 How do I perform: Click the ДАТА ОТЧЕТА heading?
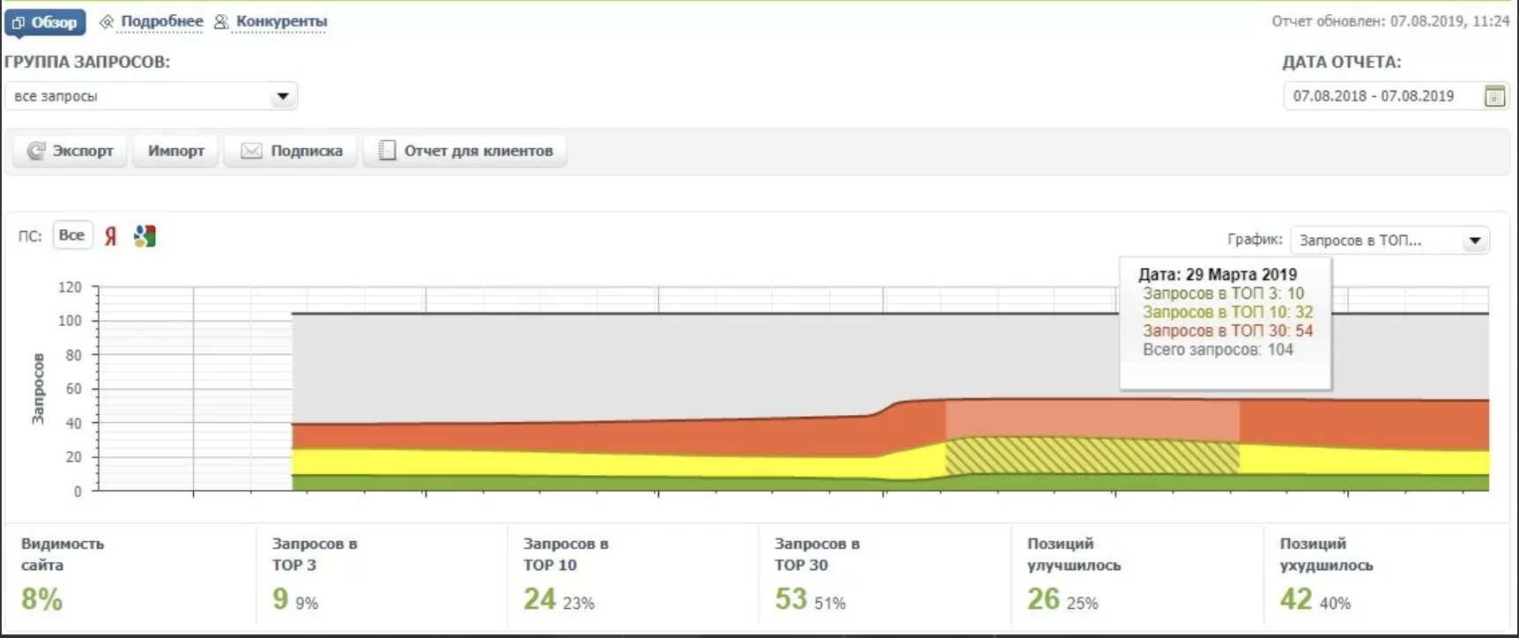1341,63
